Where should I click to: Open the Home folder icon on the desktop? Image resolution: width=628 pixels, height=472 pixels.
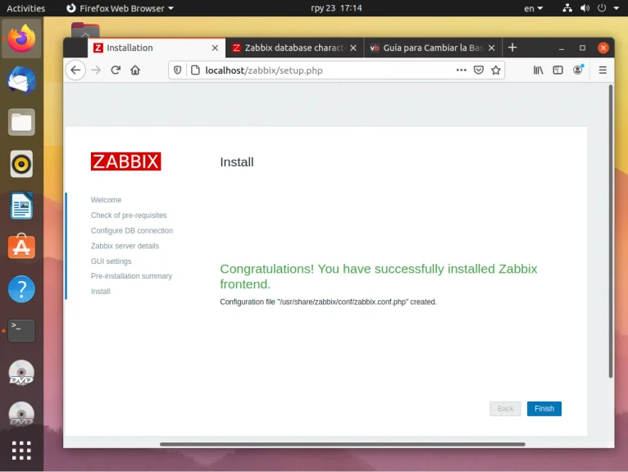[x=85, y=30]
